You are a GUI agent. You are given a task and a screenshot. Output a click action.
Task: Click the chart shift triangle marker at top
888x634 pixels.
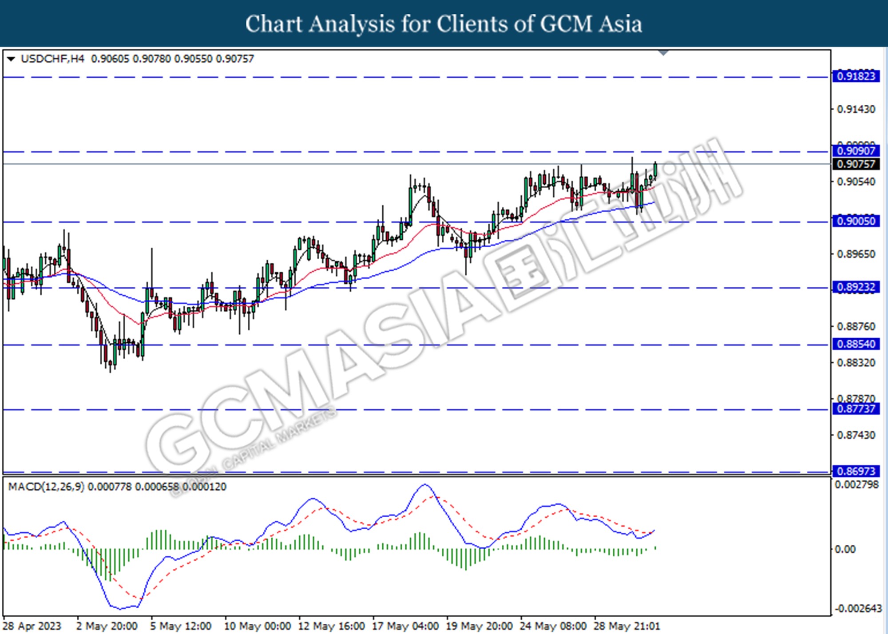pos(663,53)
